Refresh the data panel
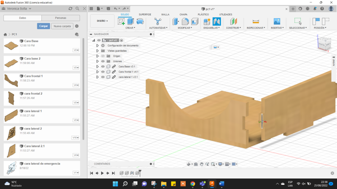The image size is (337, 189). [x=70, y=9]
